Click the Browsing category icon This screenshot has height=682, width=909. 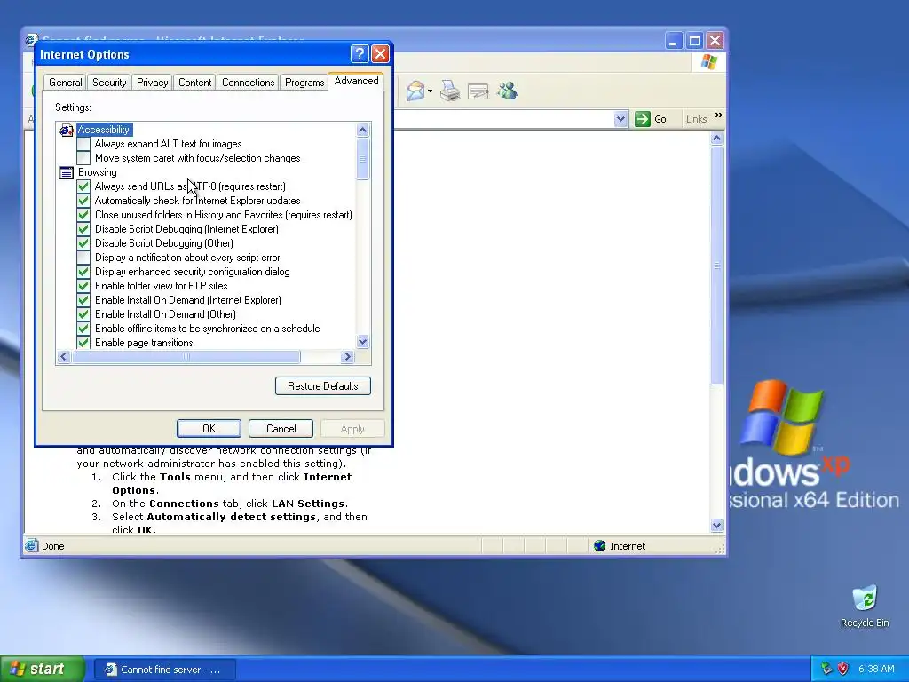point(67,172)
